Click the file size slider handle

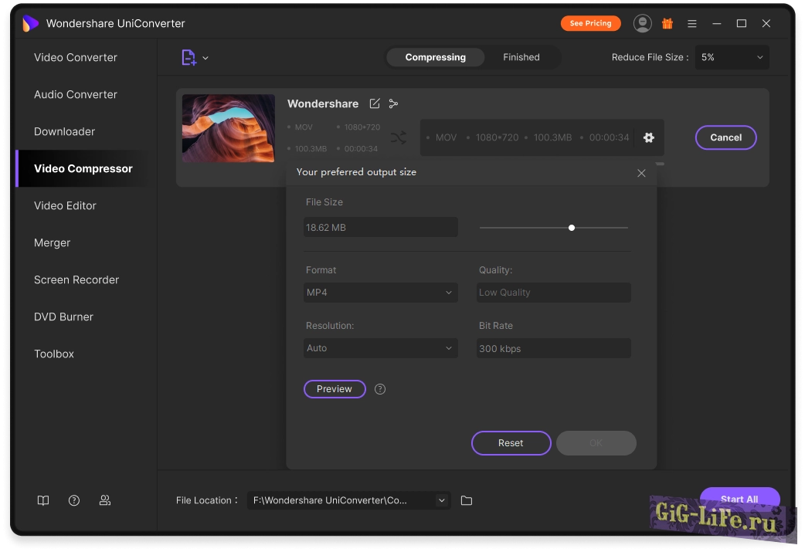572,228
